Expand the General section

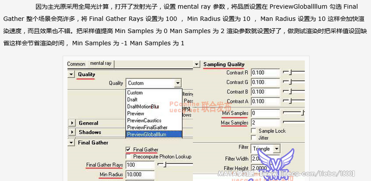(x=71, y=123)
